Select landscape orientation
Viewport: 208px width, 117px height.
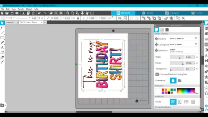180,80
